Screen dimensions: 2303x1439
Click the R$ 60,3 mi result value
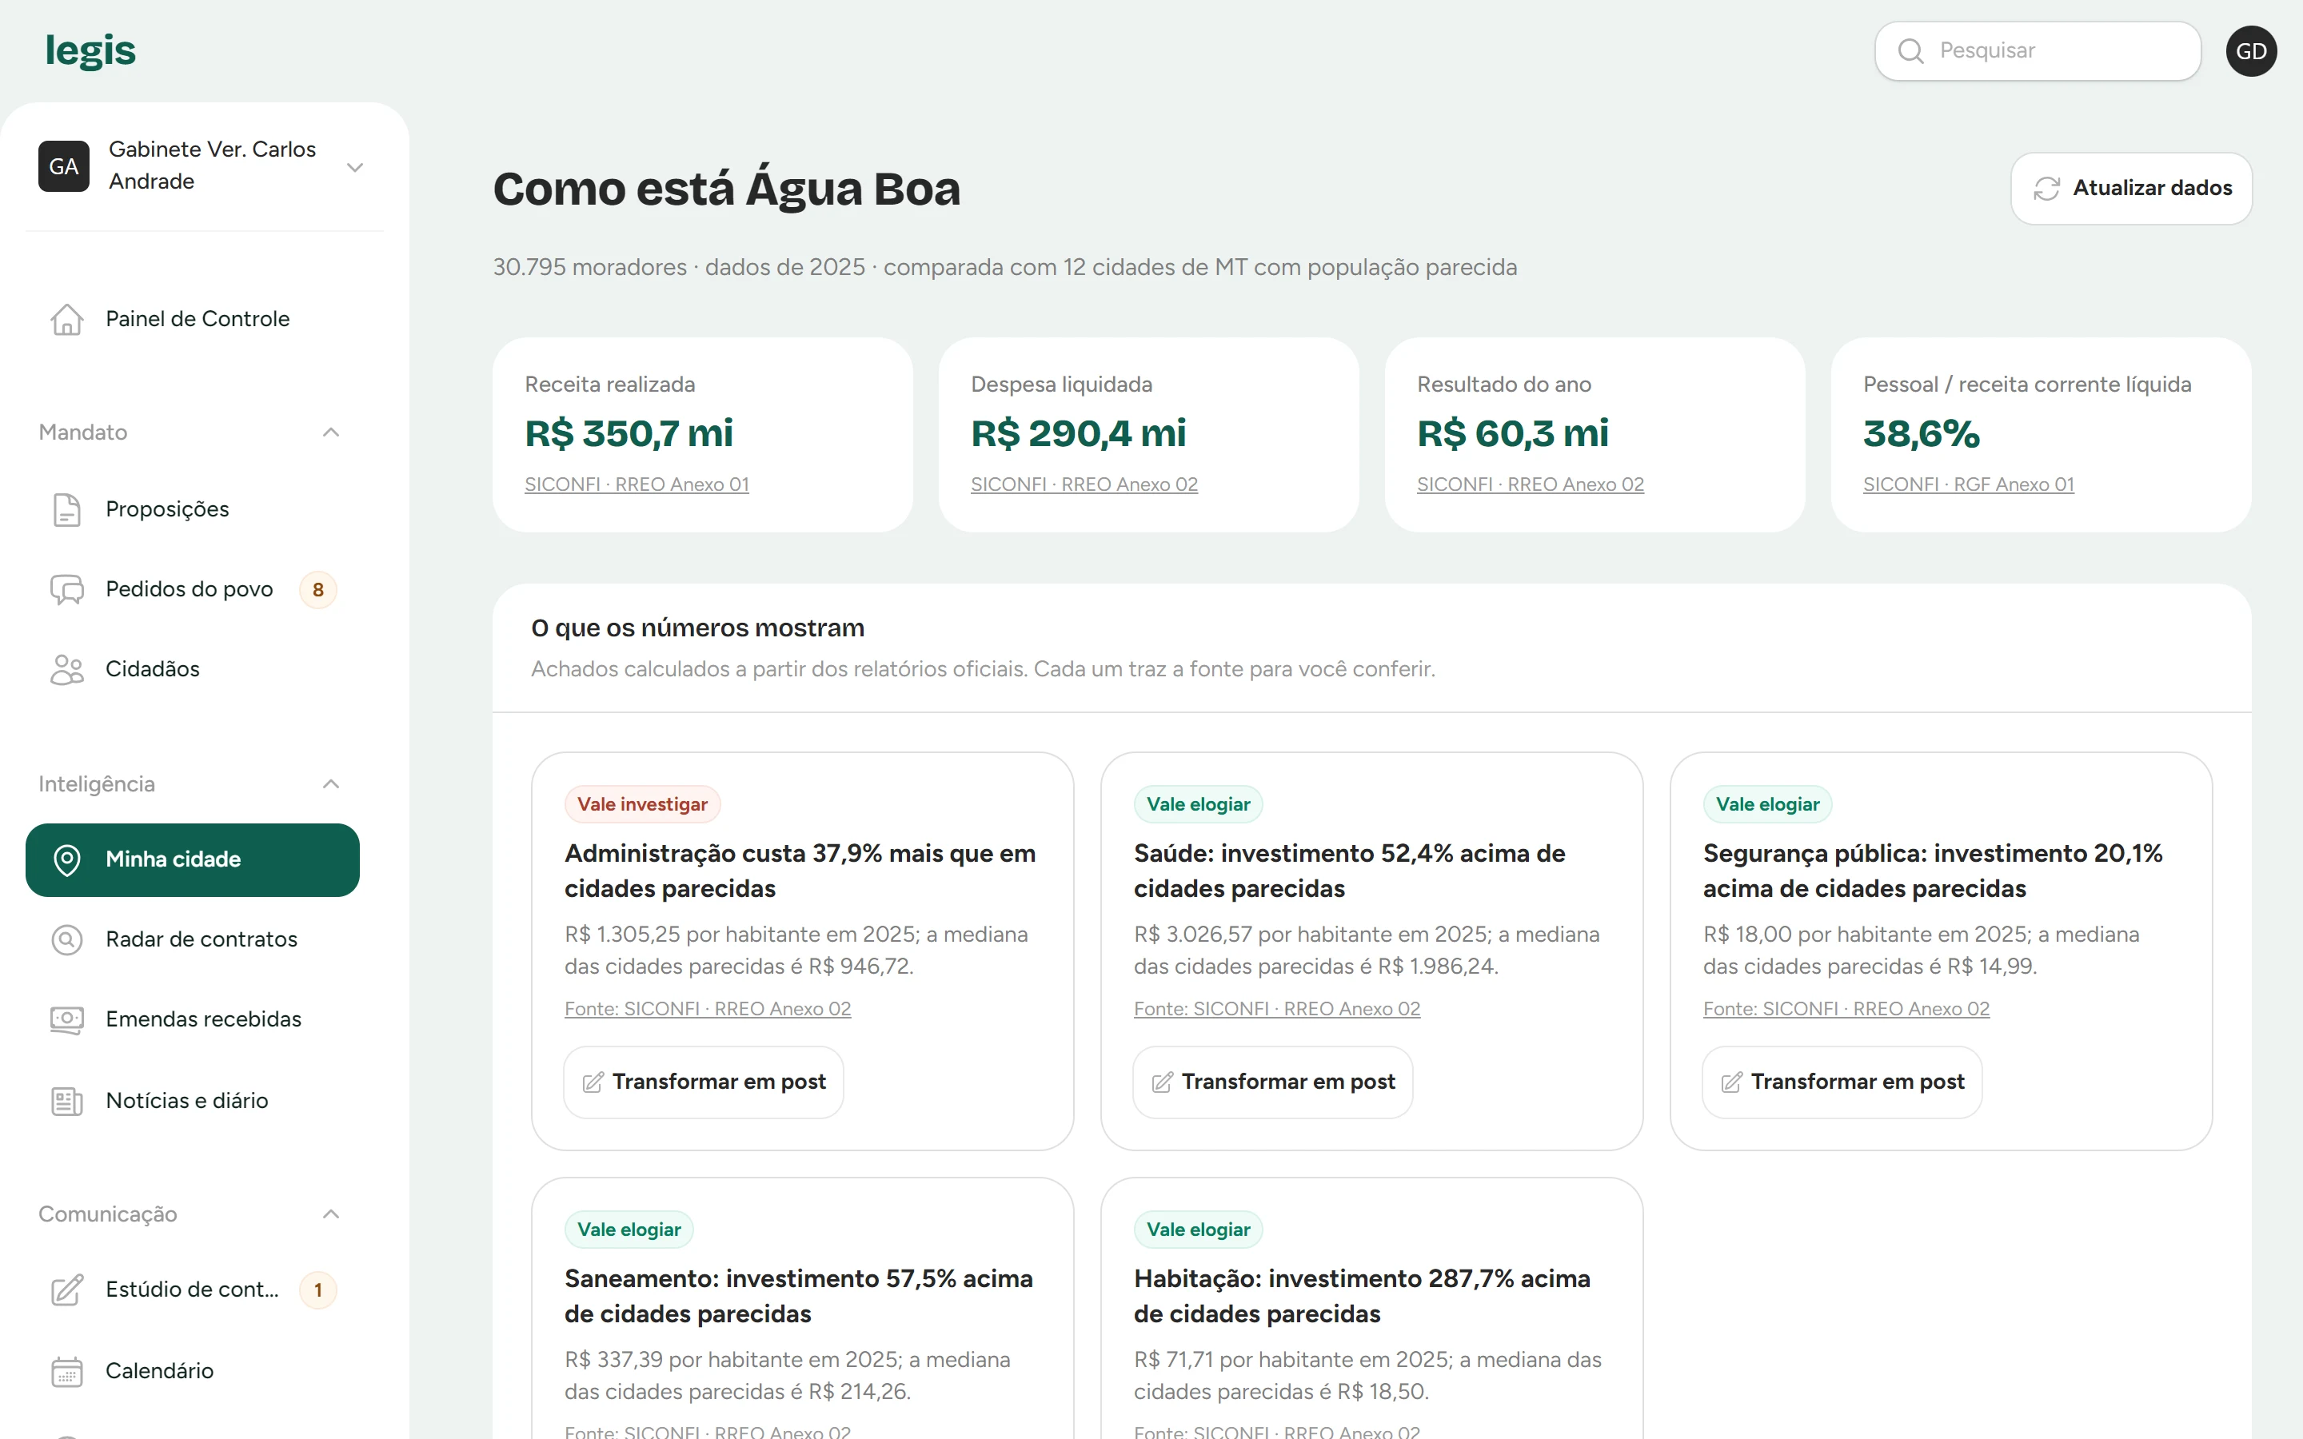click(1512, 434)
